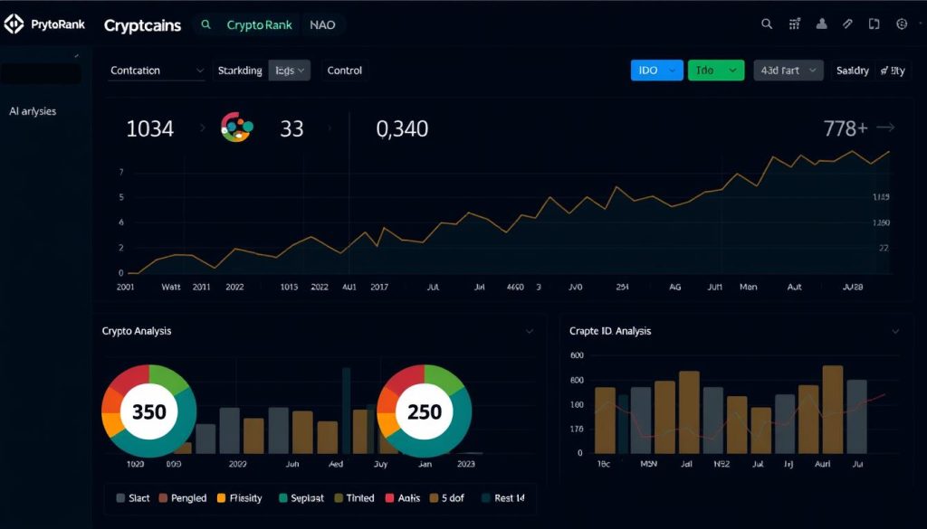Open AI arlysies in the sidebar
Screen dimensions: 927x529
(33, 111)
